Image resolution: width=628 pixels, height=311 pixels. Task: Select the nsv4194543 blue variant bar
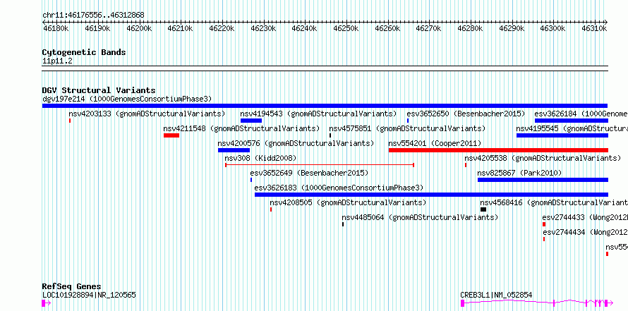(251, 121)
